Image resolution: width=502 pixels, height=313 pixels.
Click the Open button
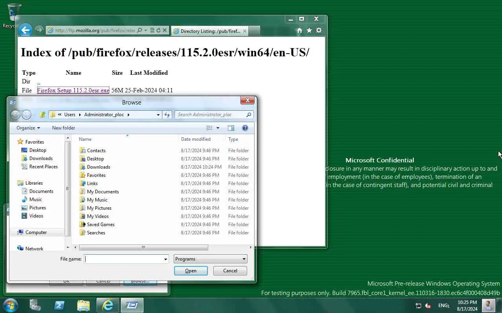coord(191,271)
